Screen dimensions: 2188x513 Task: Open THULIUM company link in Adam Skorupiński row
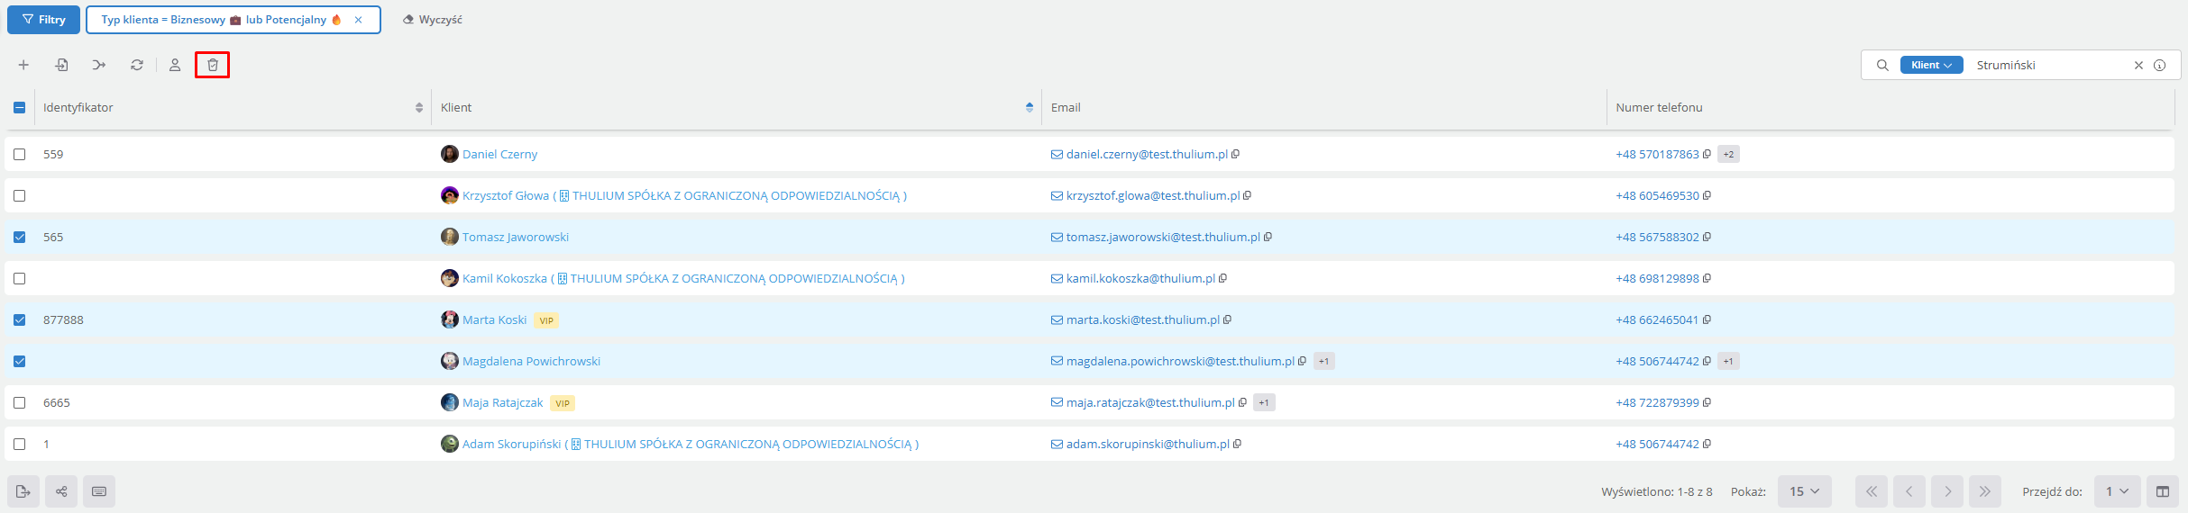[x=741, y=444]
